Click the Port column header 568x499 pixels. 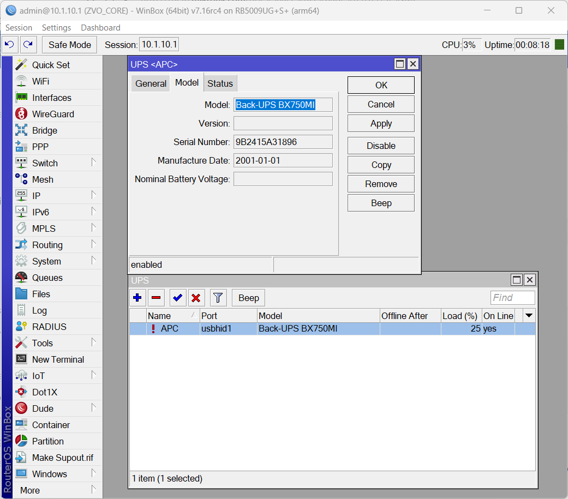click(x=228, y=316)
